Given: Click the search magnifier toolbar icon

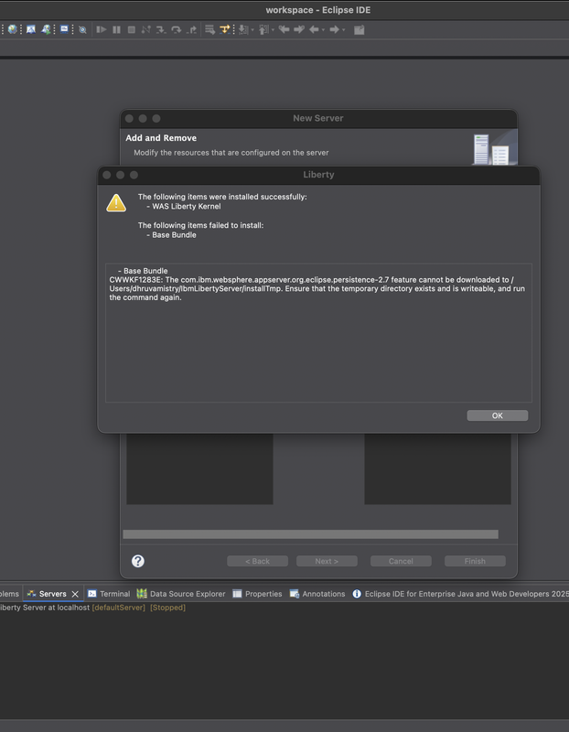Looking at the screenshot, I should tap(82, 30).
